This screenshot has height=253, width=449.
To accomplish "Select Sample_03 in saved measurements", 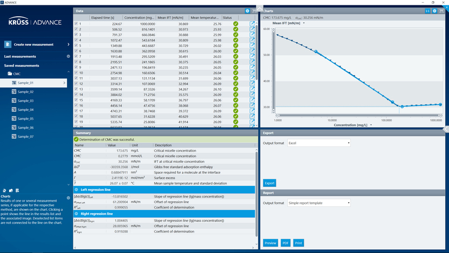I will tap(25, 101).
